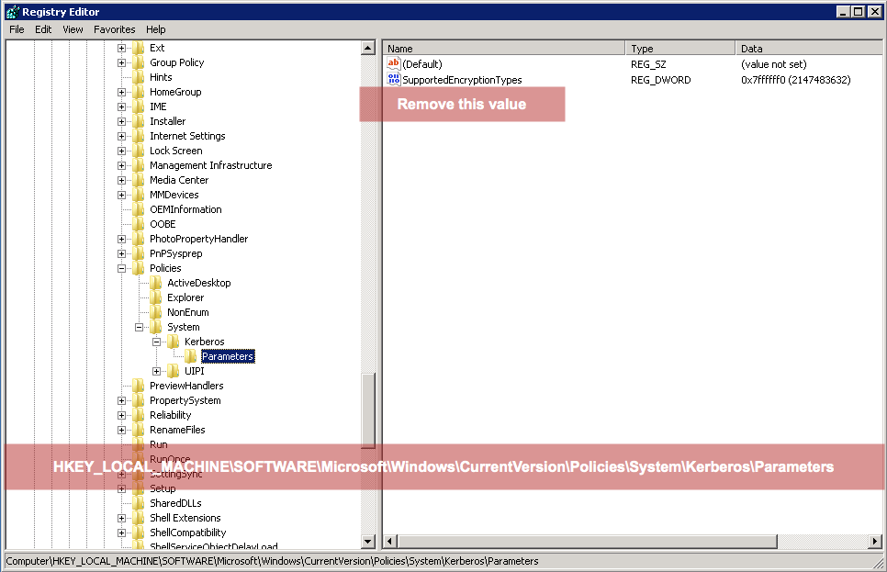Viewport: 887px width, 572px height.
Task: Click the Internet Settings folder icon
Action: [x=139, y=137]
